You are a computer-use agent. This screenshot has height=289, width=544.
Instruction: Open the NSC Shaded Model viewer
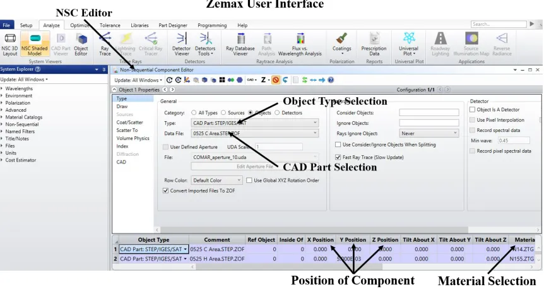click(35, 44)
